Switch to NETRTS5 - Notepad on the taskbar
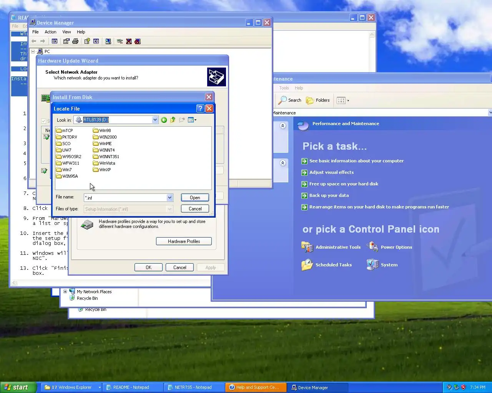 (x=194, y=387)
